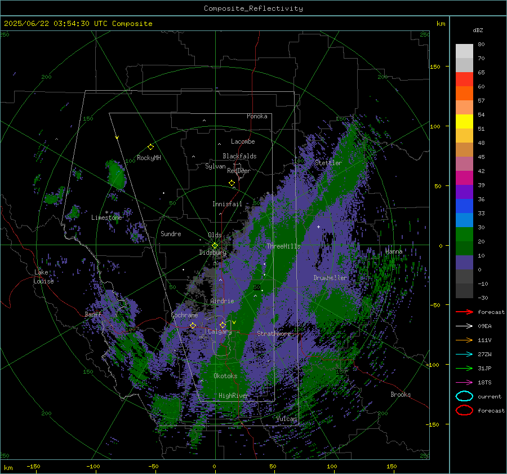Click the ThreeHills label
Image resolution: width=507 pixels, height=474 pixels.
283,246
